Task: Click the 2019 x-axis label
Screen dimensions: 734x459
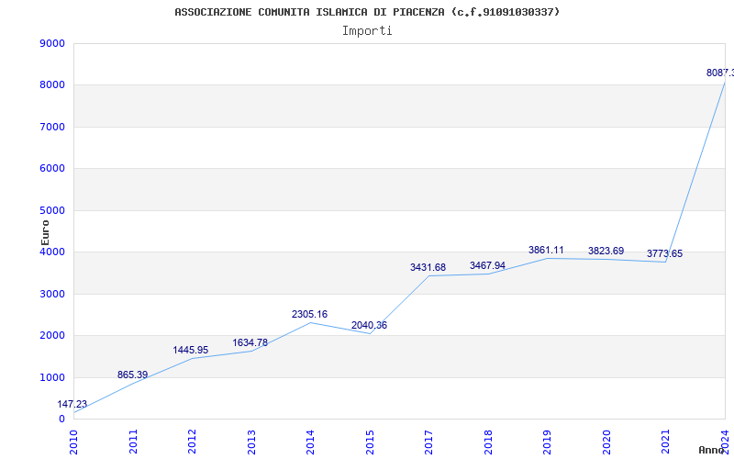Action: tap(547, 442)
